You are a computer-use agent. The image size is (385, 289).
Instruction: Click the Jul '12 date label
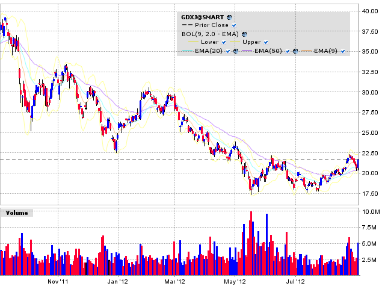(x=295, y=282)
